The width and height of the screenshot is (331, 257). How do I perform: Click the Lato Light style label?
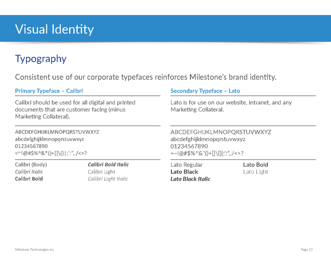pos(256,172)
